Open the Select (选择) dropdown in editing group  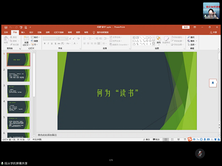(192, 45)
